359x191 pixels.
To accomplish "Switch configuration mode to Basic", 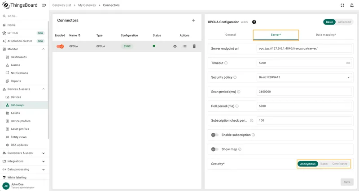I will click(329, 22).
